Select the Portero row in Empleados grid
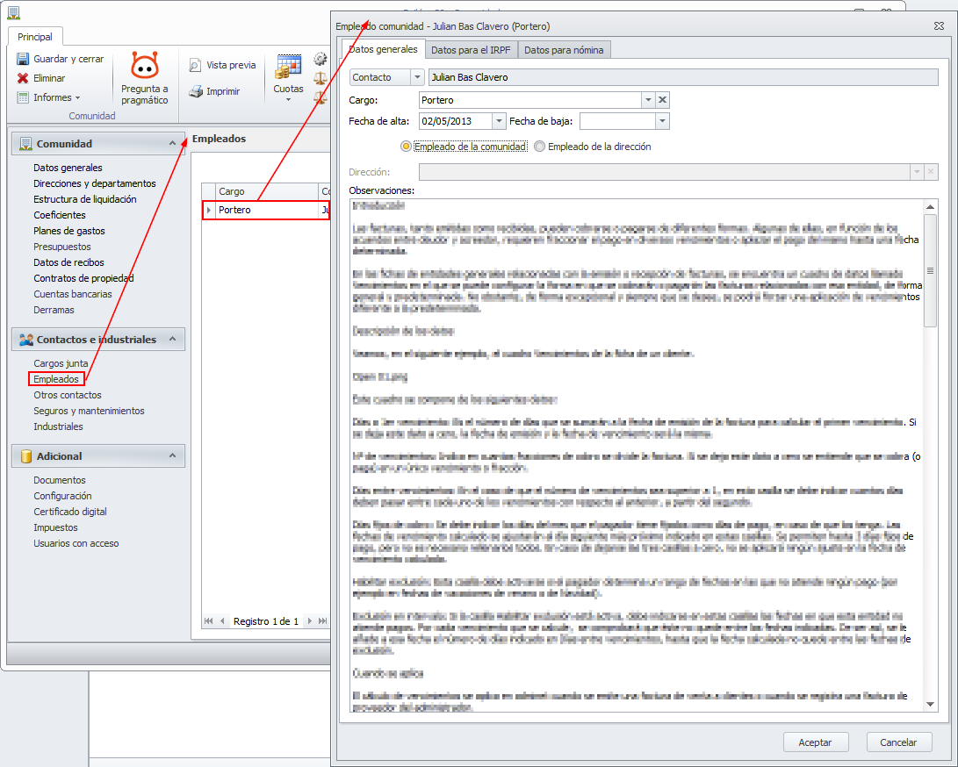The height and width of the screenshot is (767, 958). click(x=266, y=210)
